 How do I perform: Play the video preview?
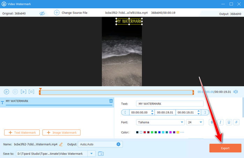6,92
